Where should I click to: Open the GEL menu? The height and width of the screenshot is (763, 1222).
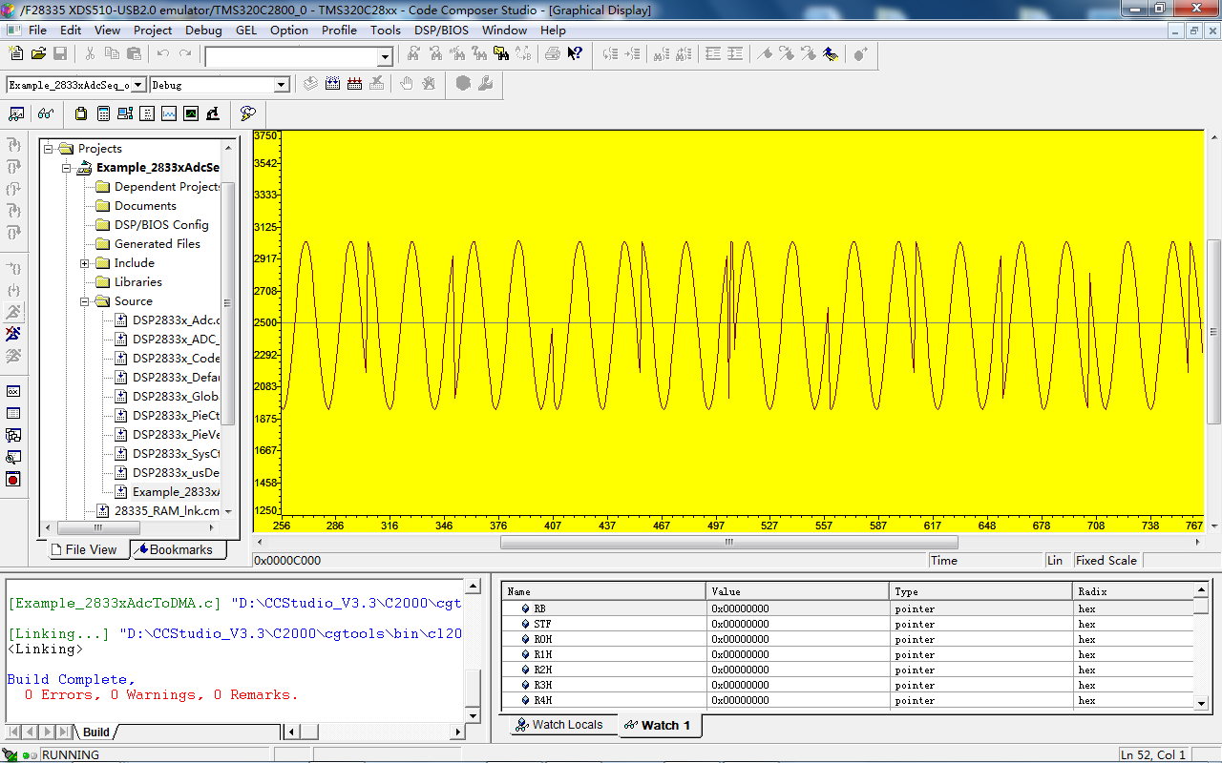tap(246, 30)
